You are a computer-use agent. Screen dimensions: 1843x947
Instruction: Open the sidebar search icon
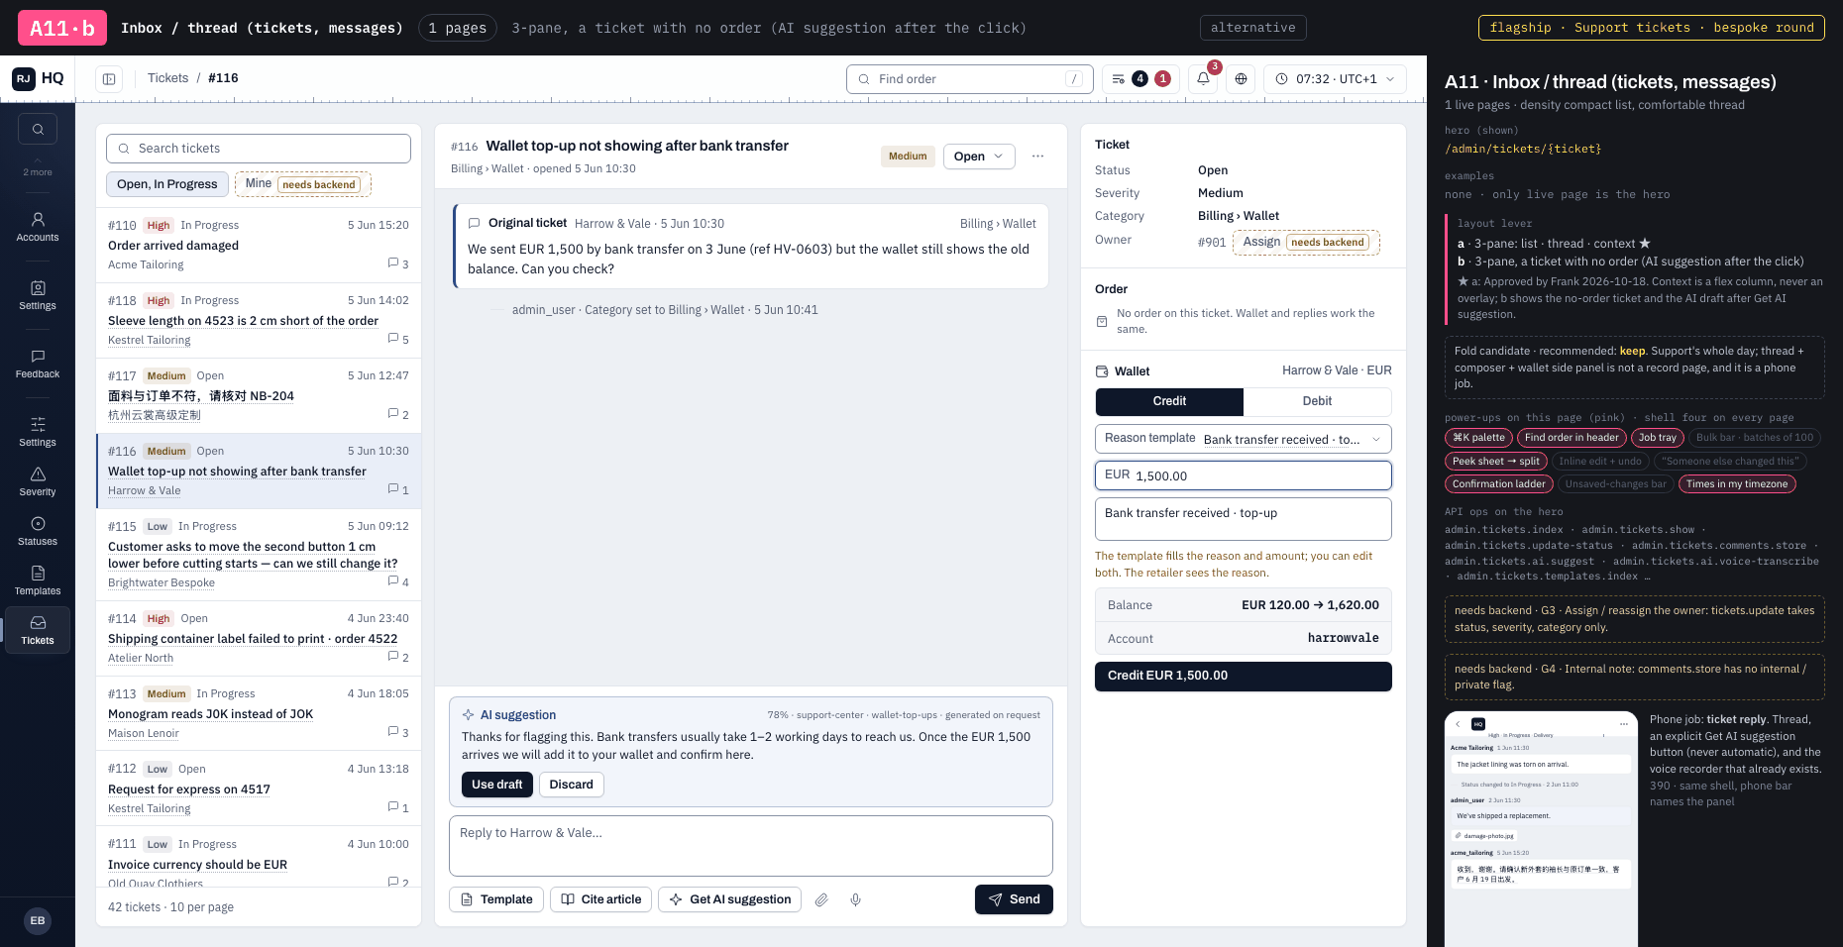38,129
